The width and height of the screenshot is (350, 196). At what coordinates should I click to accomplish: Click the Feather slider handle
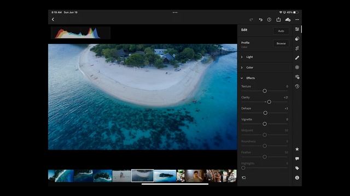coord(265,157)
